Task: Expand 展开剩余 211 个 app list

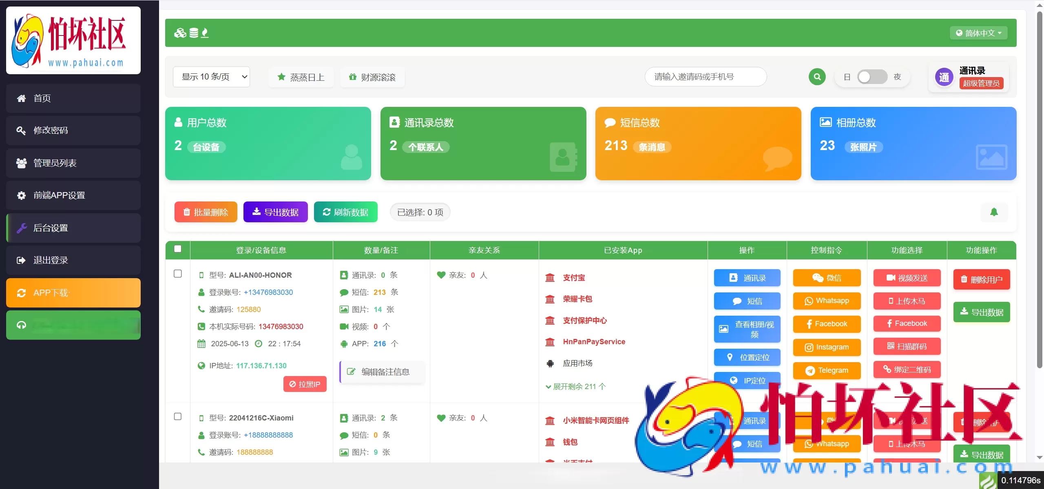Action: 575,387
